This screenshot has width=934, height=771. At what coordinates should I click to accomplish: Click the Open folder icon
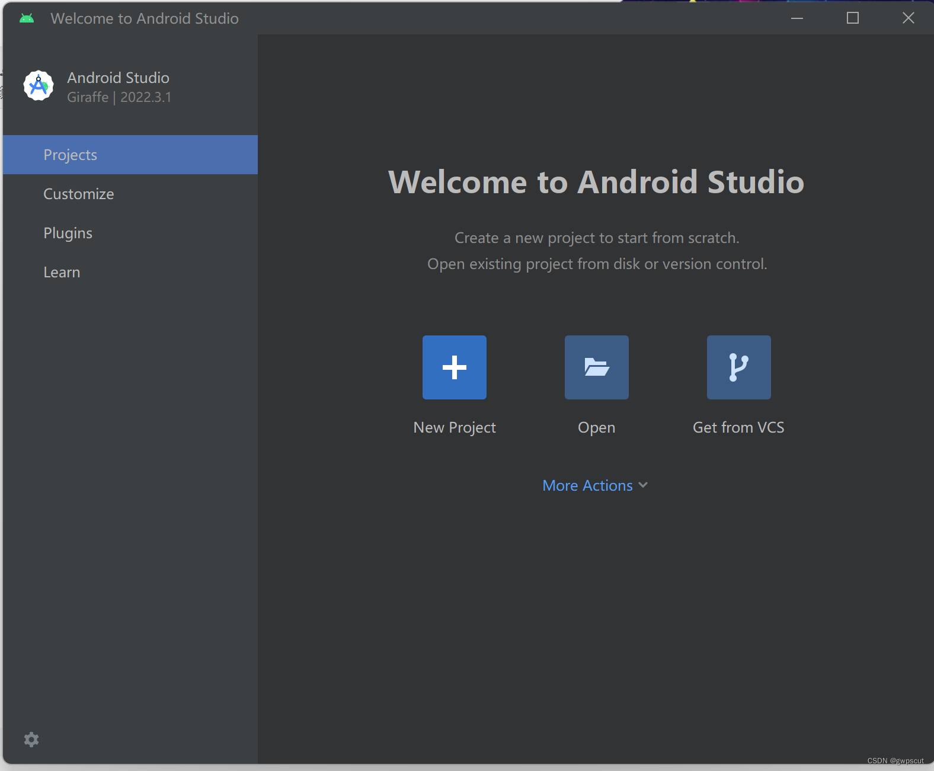pyautogui.click(x=597, y=367)
